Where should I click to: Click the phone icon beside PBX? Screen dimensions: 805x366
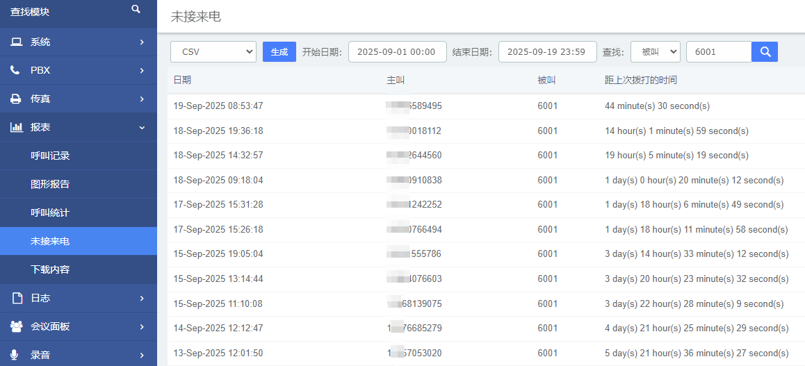(x=15, y=70)
